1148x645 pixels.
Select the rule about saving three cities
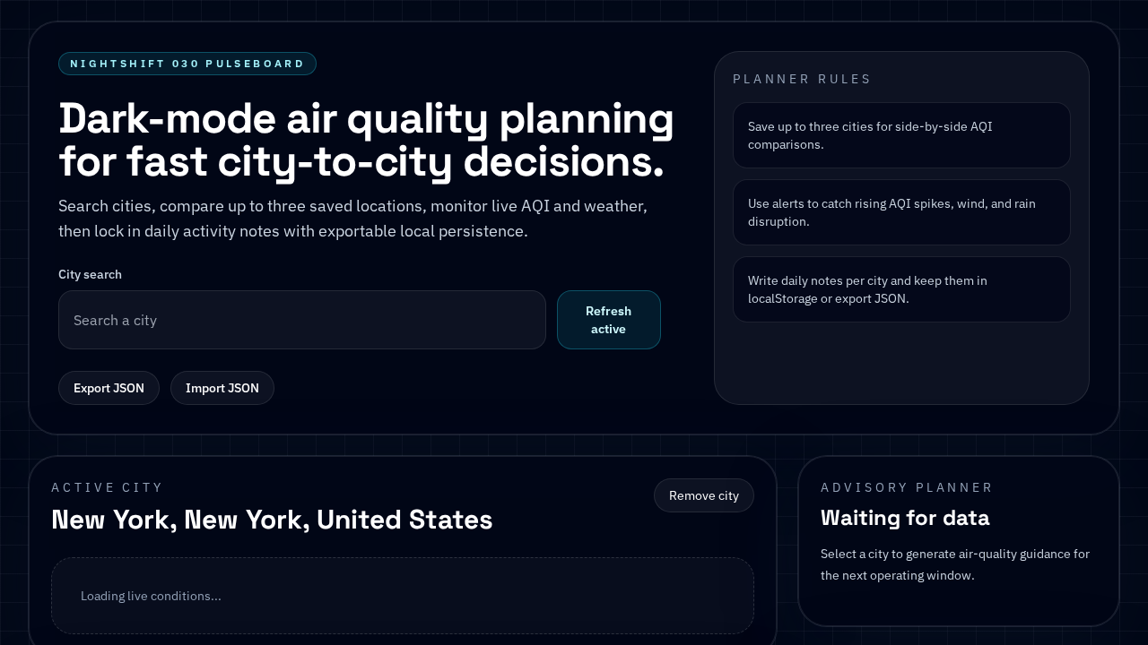click(x=901, y=135)
